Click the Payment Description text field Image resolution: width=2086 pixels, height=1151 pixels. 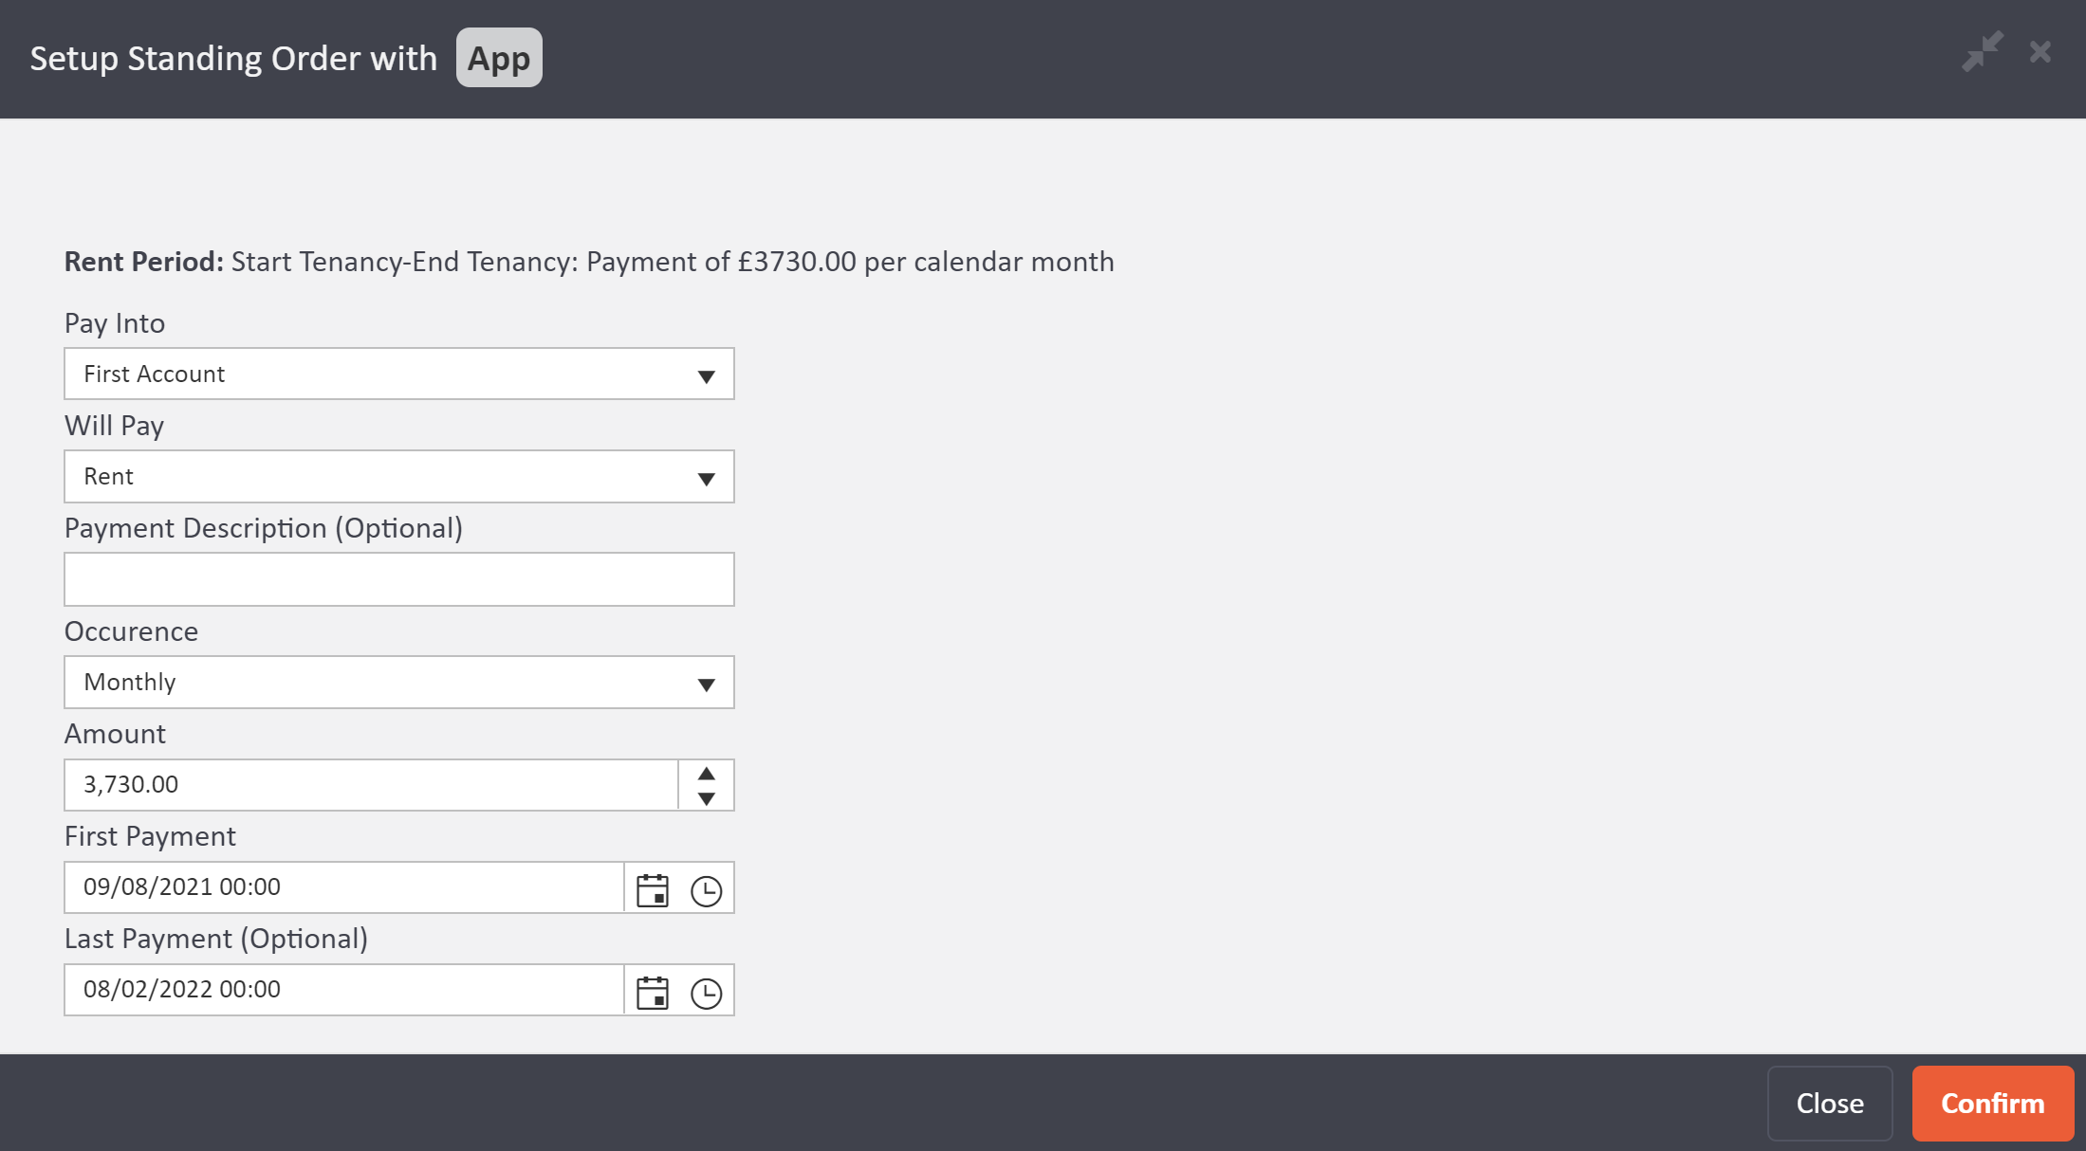(x=398, y=579)
